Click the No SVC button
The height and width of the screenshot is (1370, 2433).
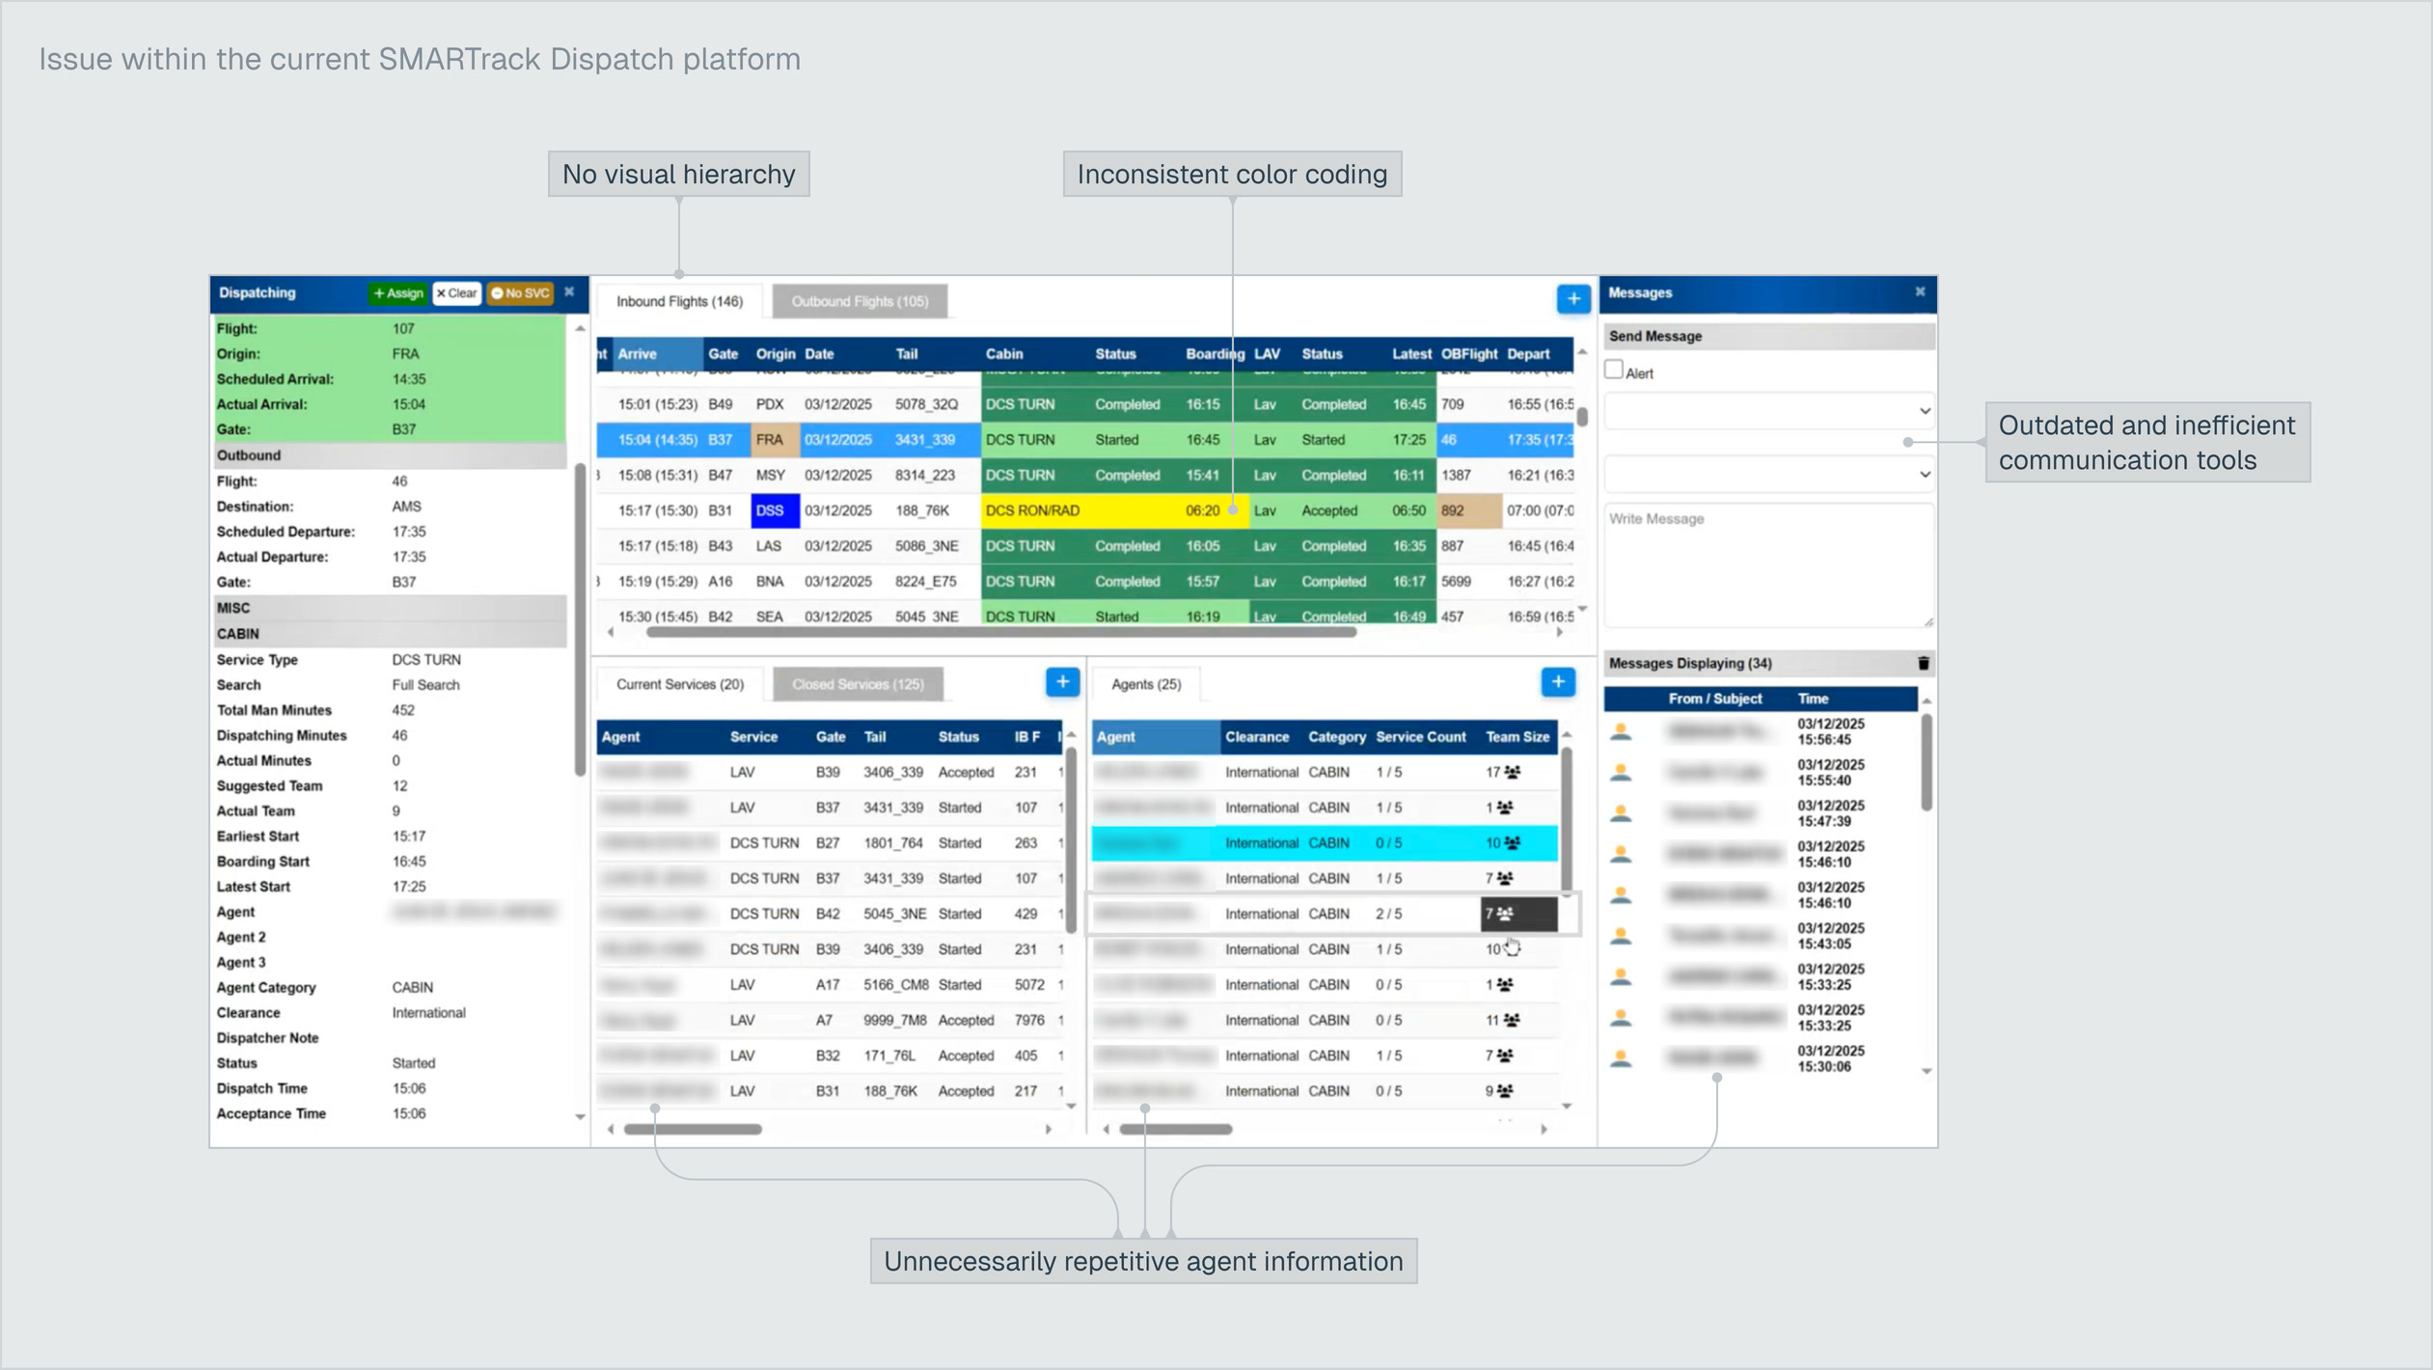pyautogui.click(x=520, y=293)
